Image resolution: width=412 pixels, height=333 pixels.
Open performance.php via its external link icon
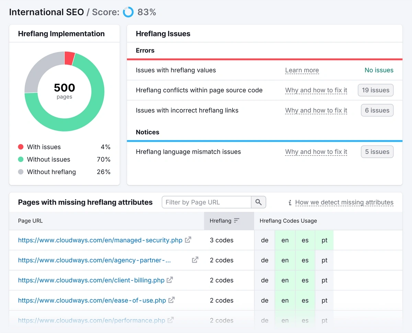pyautogui.click(x=170, y=320)
